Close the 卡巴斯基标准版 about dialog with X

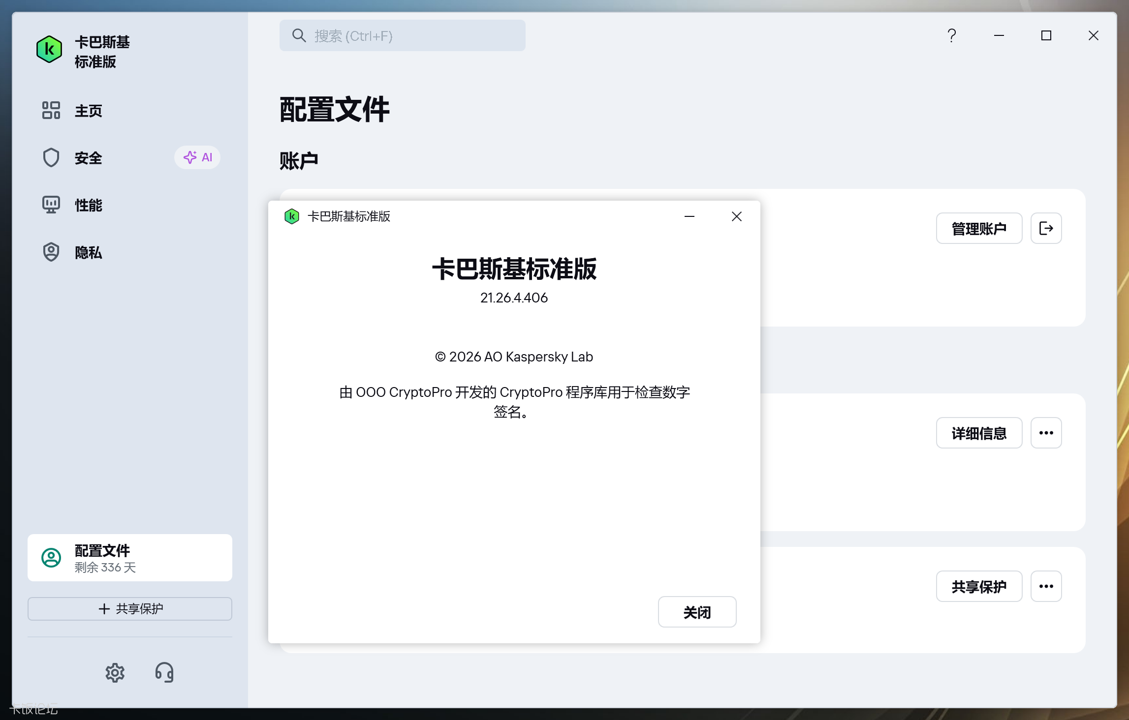point(737,216)
